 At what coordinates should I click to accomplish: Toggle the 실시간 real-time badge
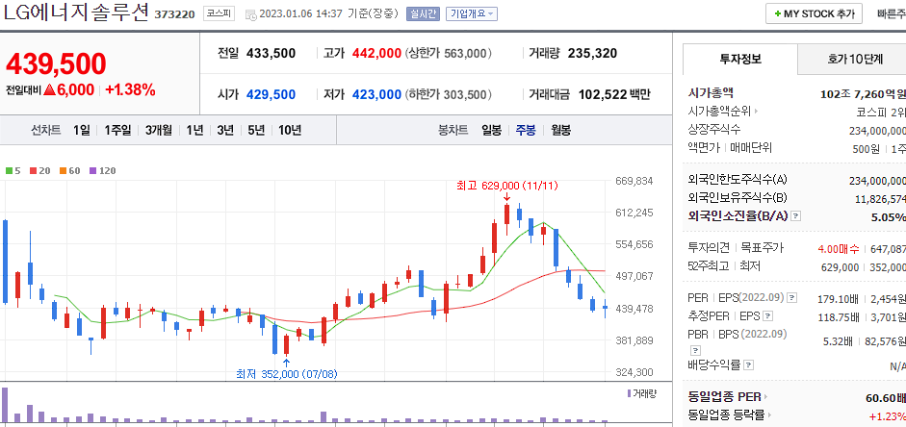click(423, 13)
